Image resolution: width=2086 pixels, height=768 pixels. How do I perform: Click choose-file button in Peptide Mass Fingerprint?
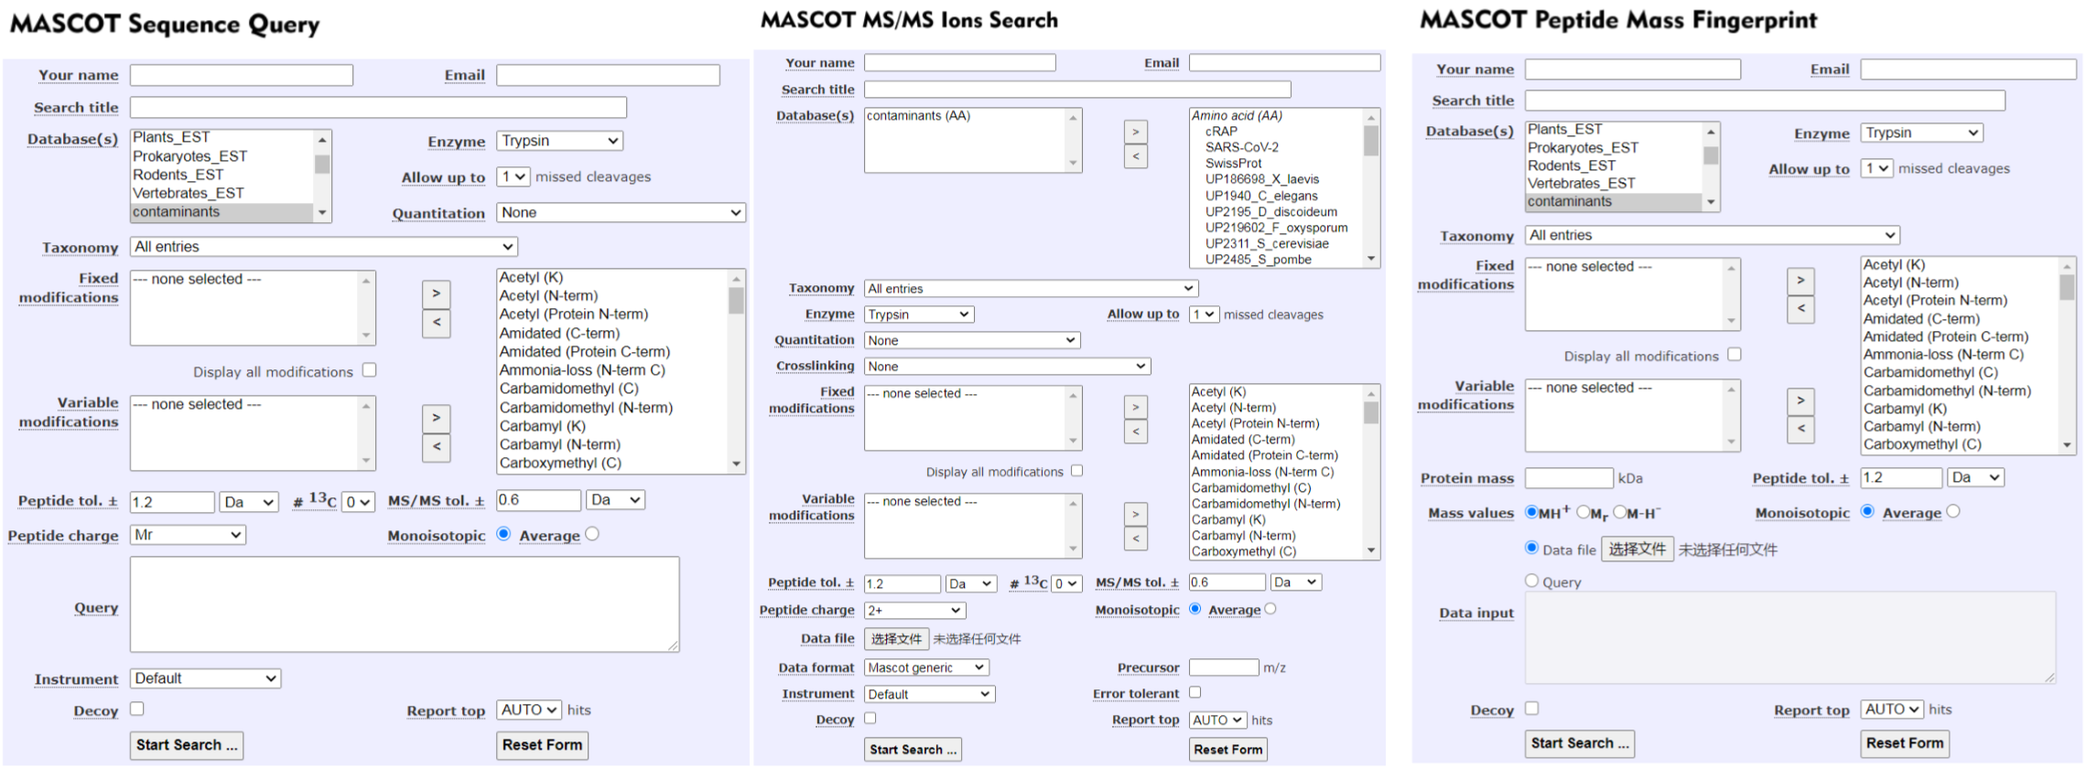1637,549
